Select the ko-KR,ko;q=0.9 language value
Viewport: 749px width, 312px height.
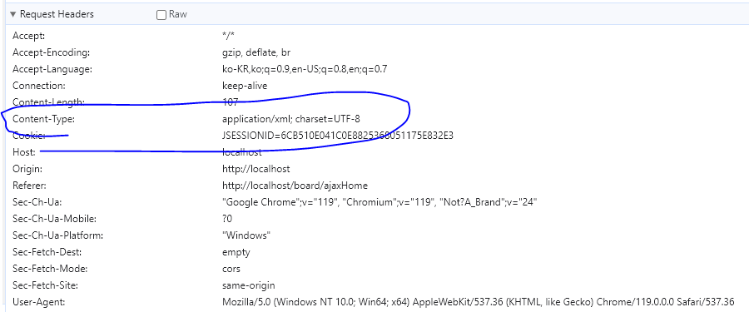click(305, 69)
